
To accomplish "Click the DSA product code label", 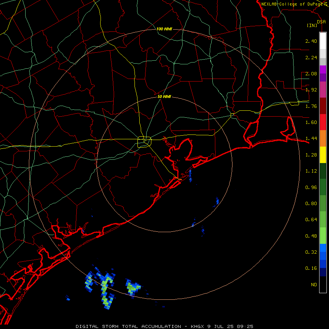I will tap(321, 22).
